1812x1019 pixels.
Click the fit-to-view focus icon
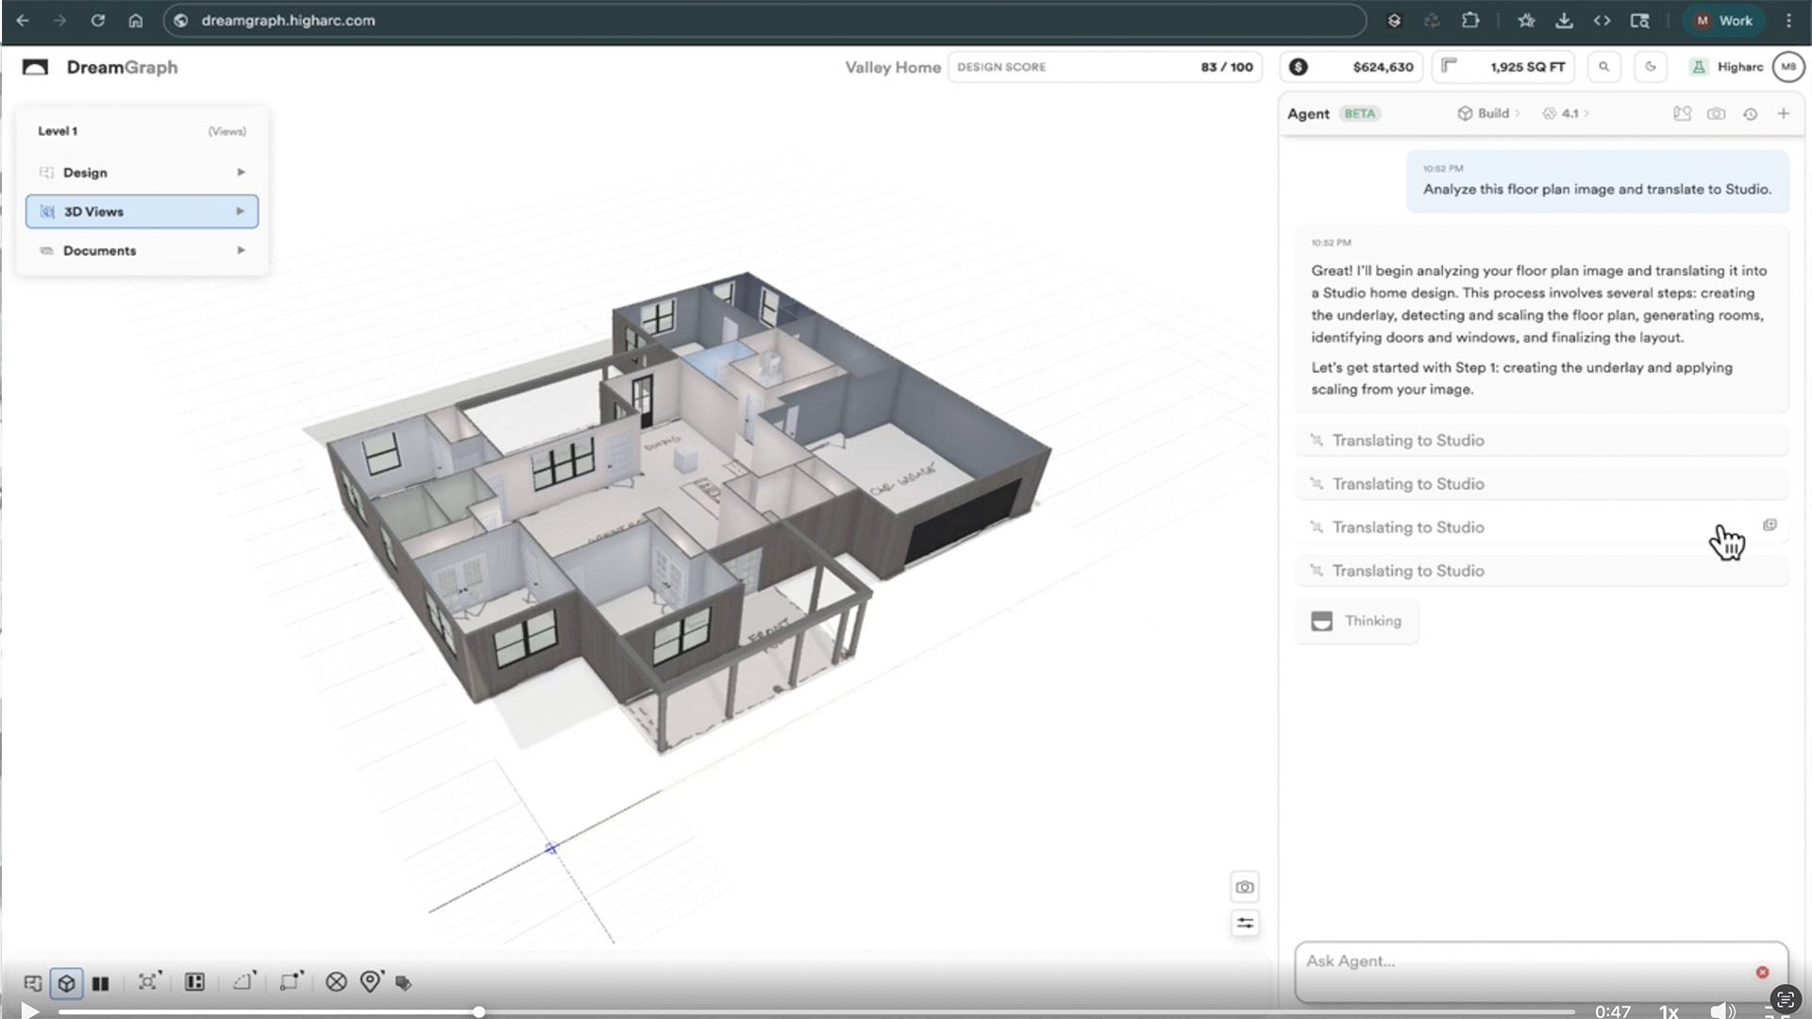point(148,982)
